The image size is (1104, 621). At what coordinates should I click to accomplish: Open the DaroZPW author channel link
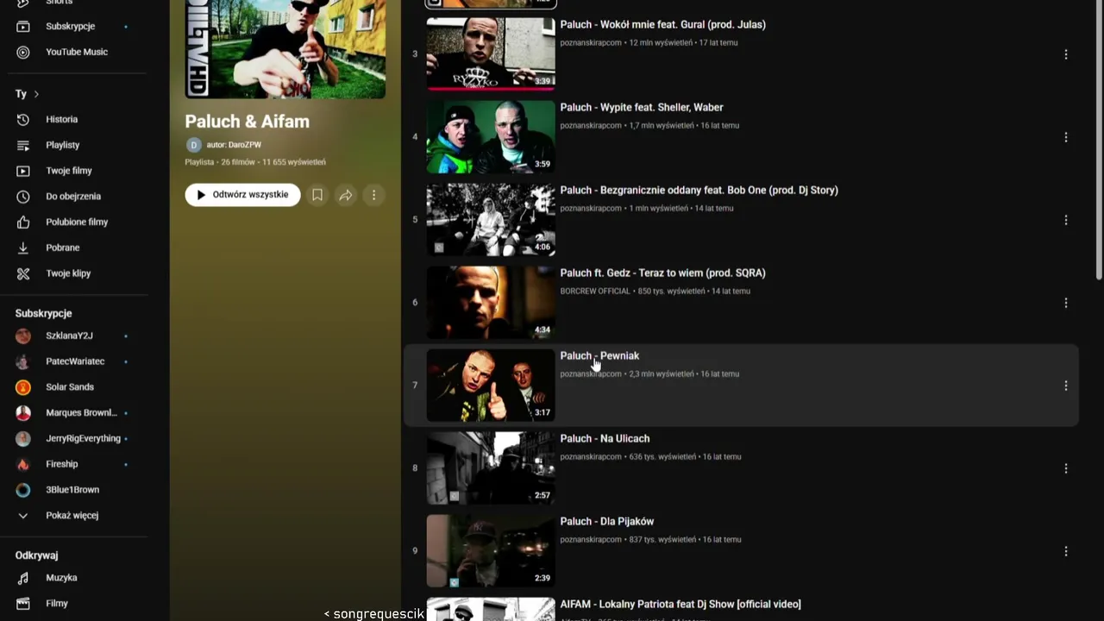point(234,145)
